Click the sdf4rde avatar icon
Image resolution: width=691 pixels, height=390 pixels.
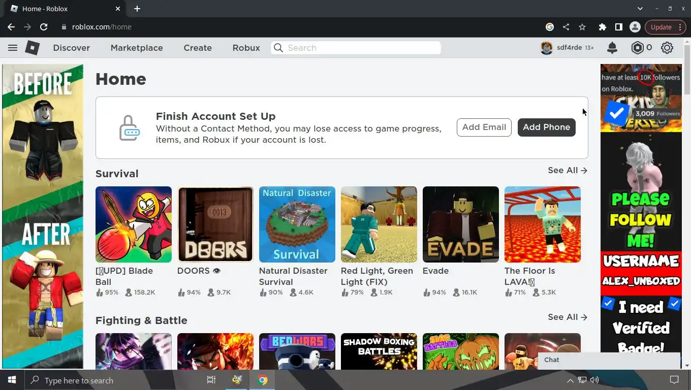click(x=547, y=48)
